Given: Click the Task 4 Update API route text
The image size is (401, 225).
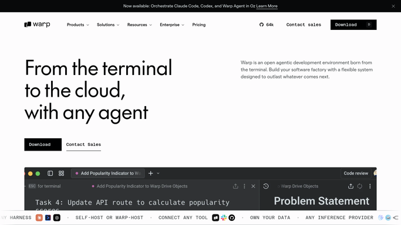Looking at the screenshot, I should point(132,203).
